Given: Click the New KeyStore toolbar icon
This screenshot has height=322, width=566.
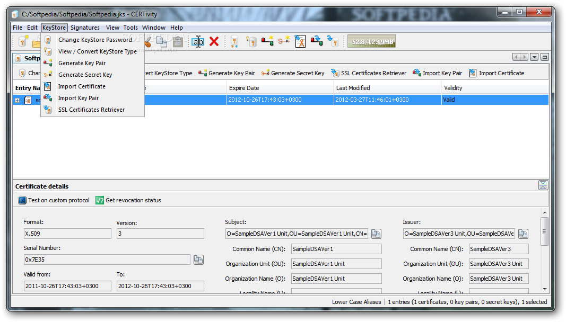Looking at the screenshot, I should click(23, 41).
